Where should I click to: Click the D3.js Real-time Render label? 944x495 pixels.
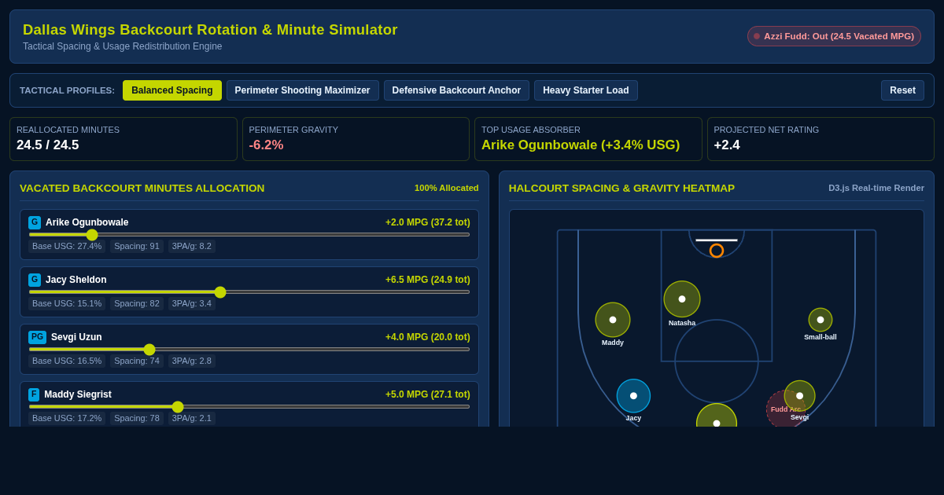click(x=876, y=188)
